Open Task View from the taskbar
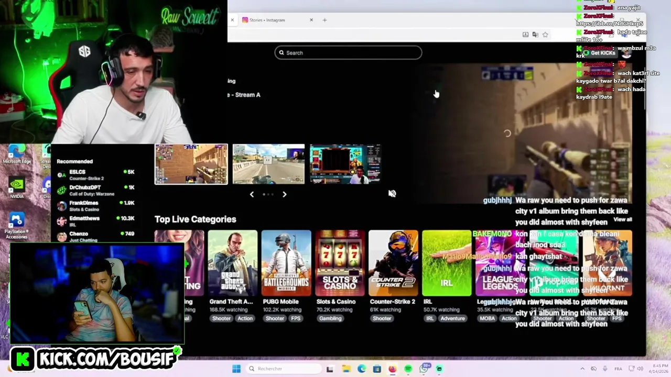 [330, 369]
